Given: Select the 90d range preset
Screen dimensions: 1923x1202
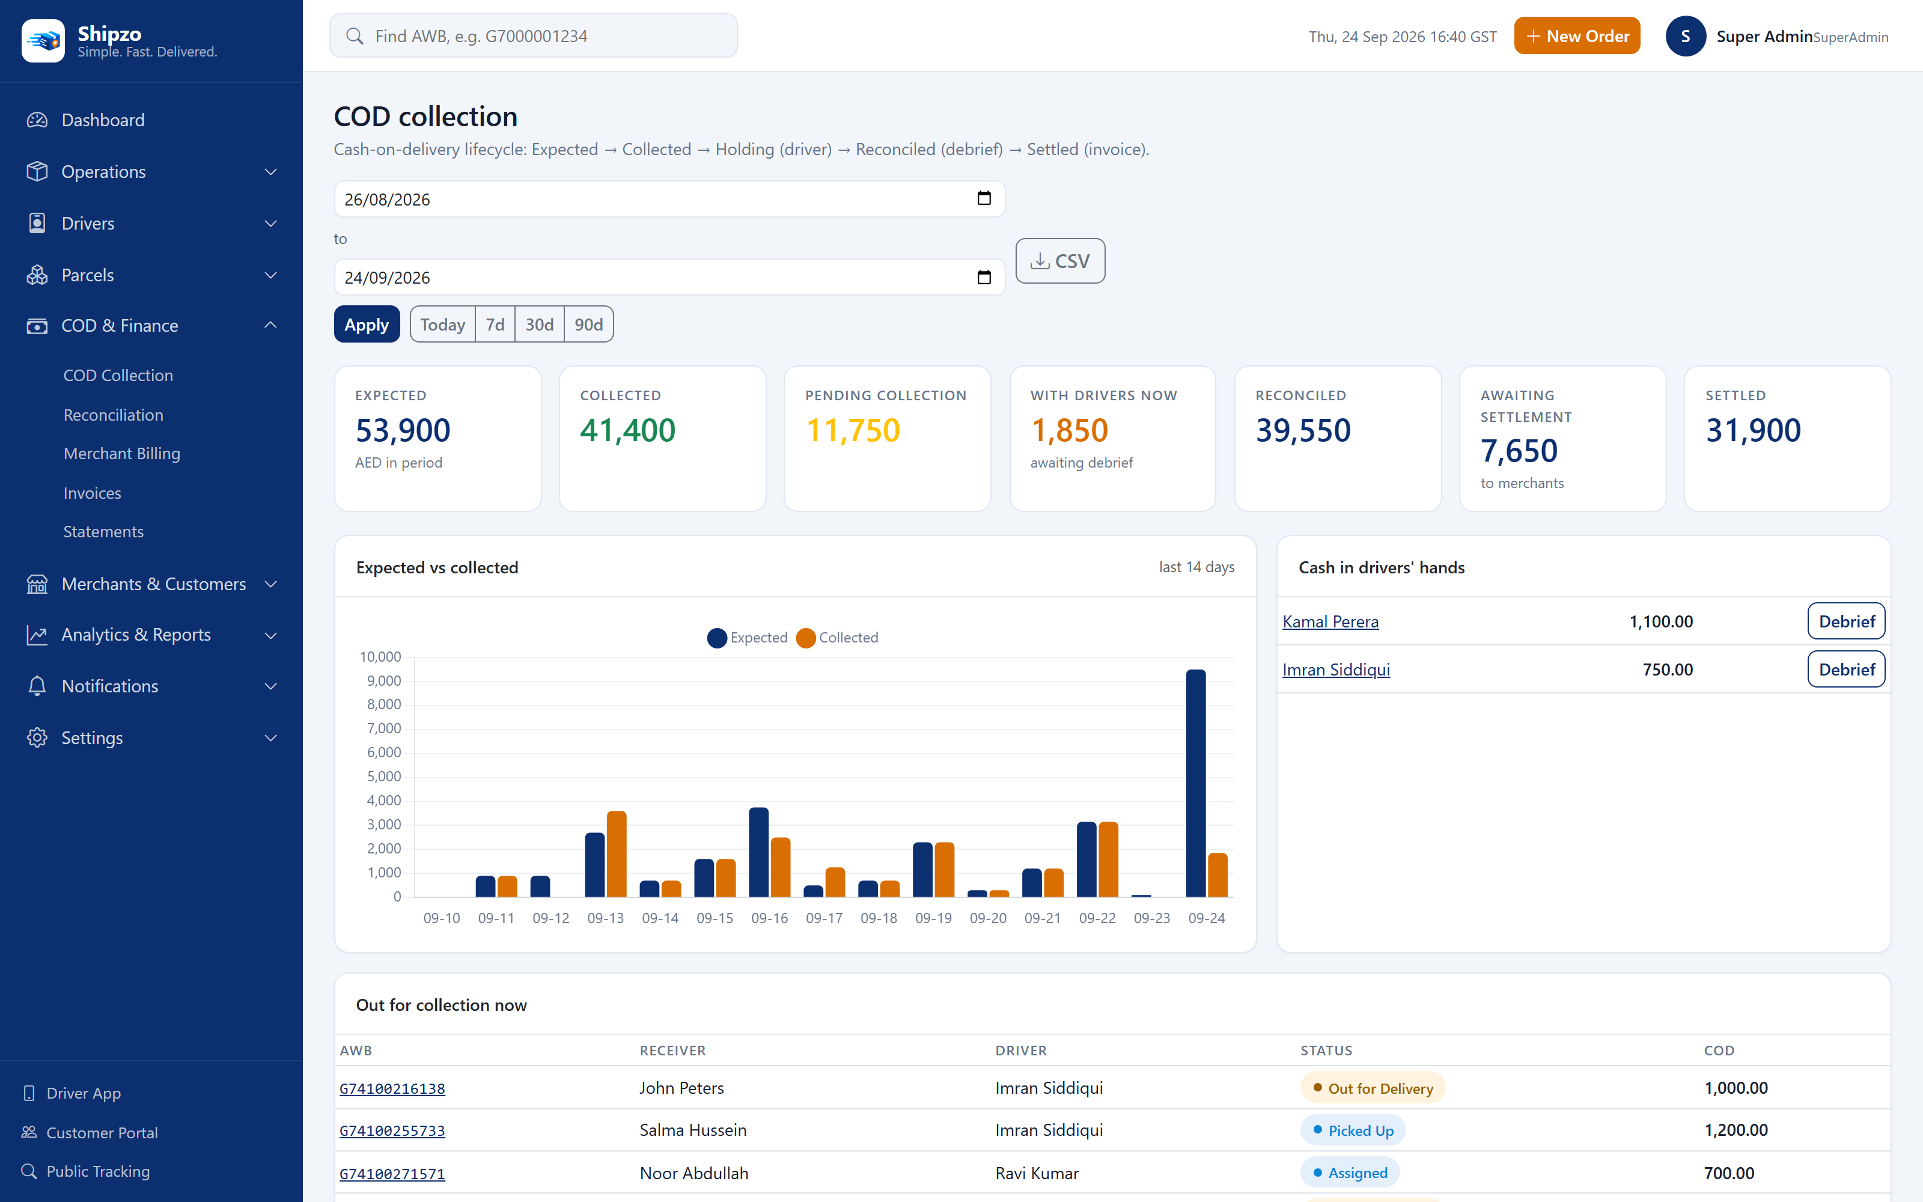Looking at the screenshot, I should coord(589,325).
